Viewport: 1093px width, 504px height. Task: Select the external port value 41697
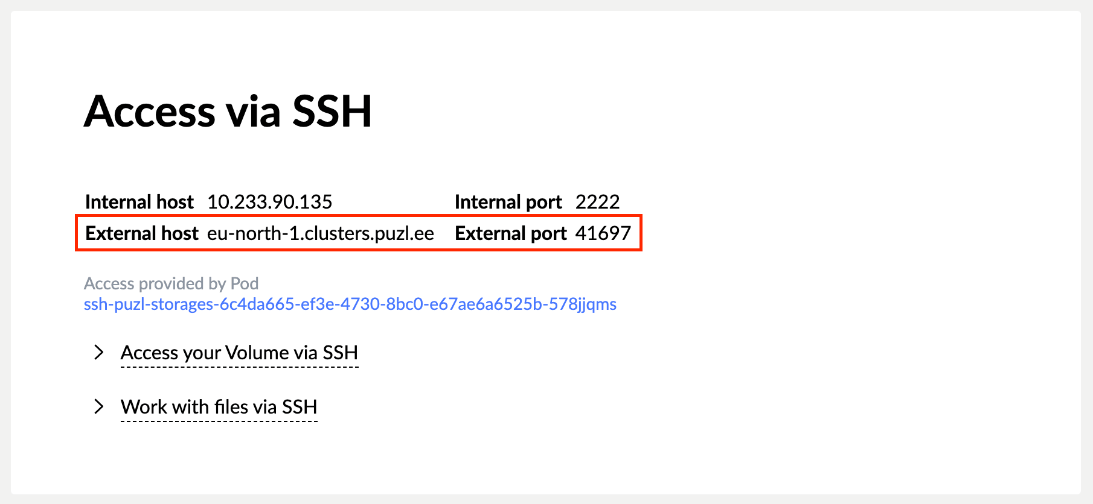point(603,233)
